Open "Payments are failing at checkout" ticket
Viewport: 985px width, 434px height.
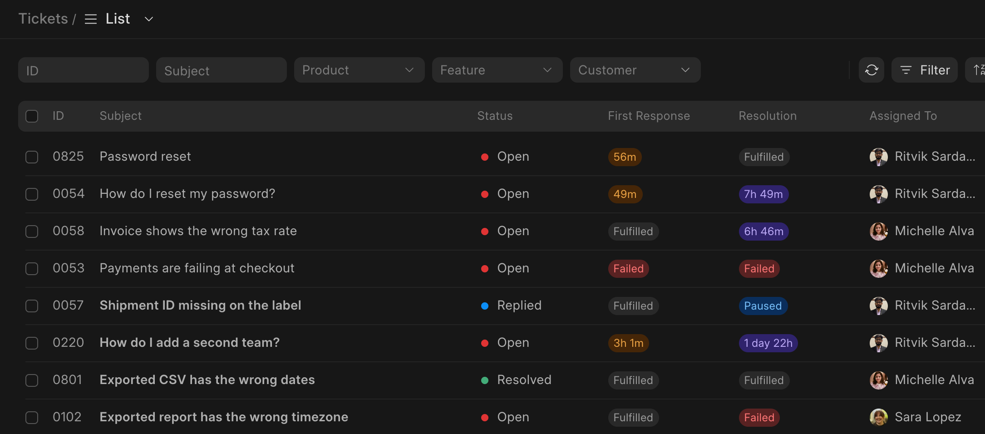tap(197, 268)
